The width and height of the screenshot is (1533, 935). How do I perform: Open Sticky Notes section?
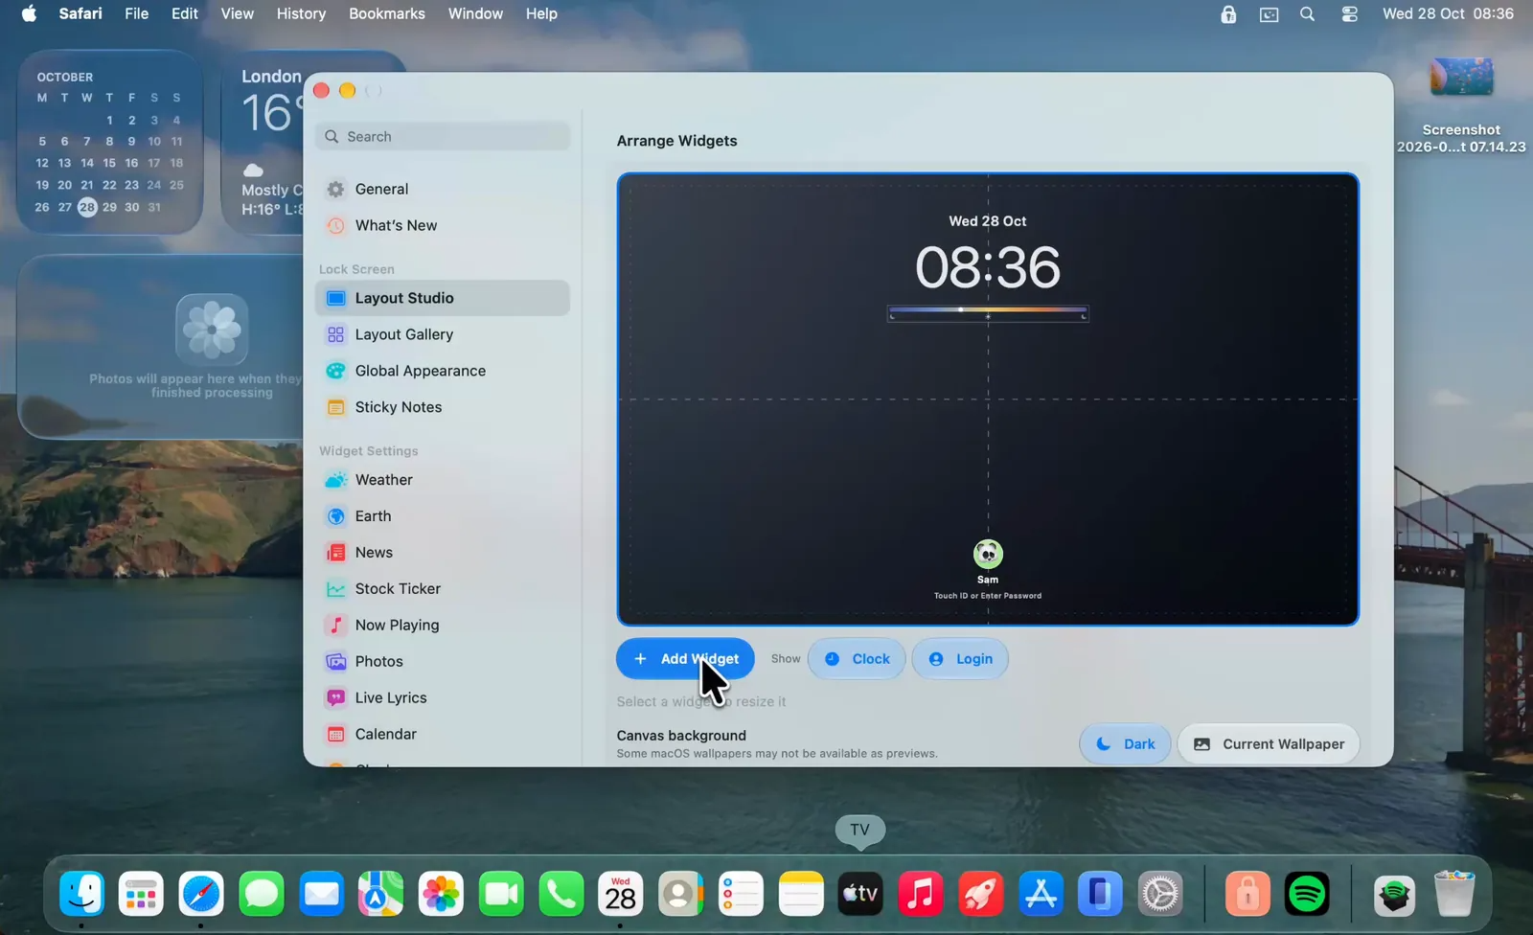(442, 407)
